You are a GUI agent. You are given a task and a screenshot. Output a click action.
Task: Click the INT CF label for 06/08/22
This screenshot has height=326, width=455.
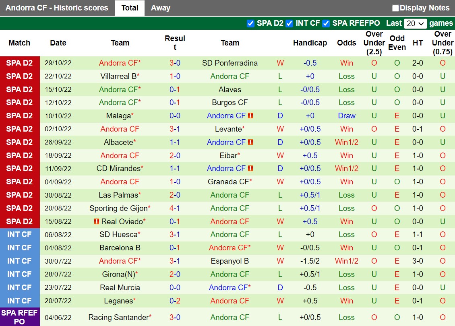pyautogui.click(x=19, y=234)
